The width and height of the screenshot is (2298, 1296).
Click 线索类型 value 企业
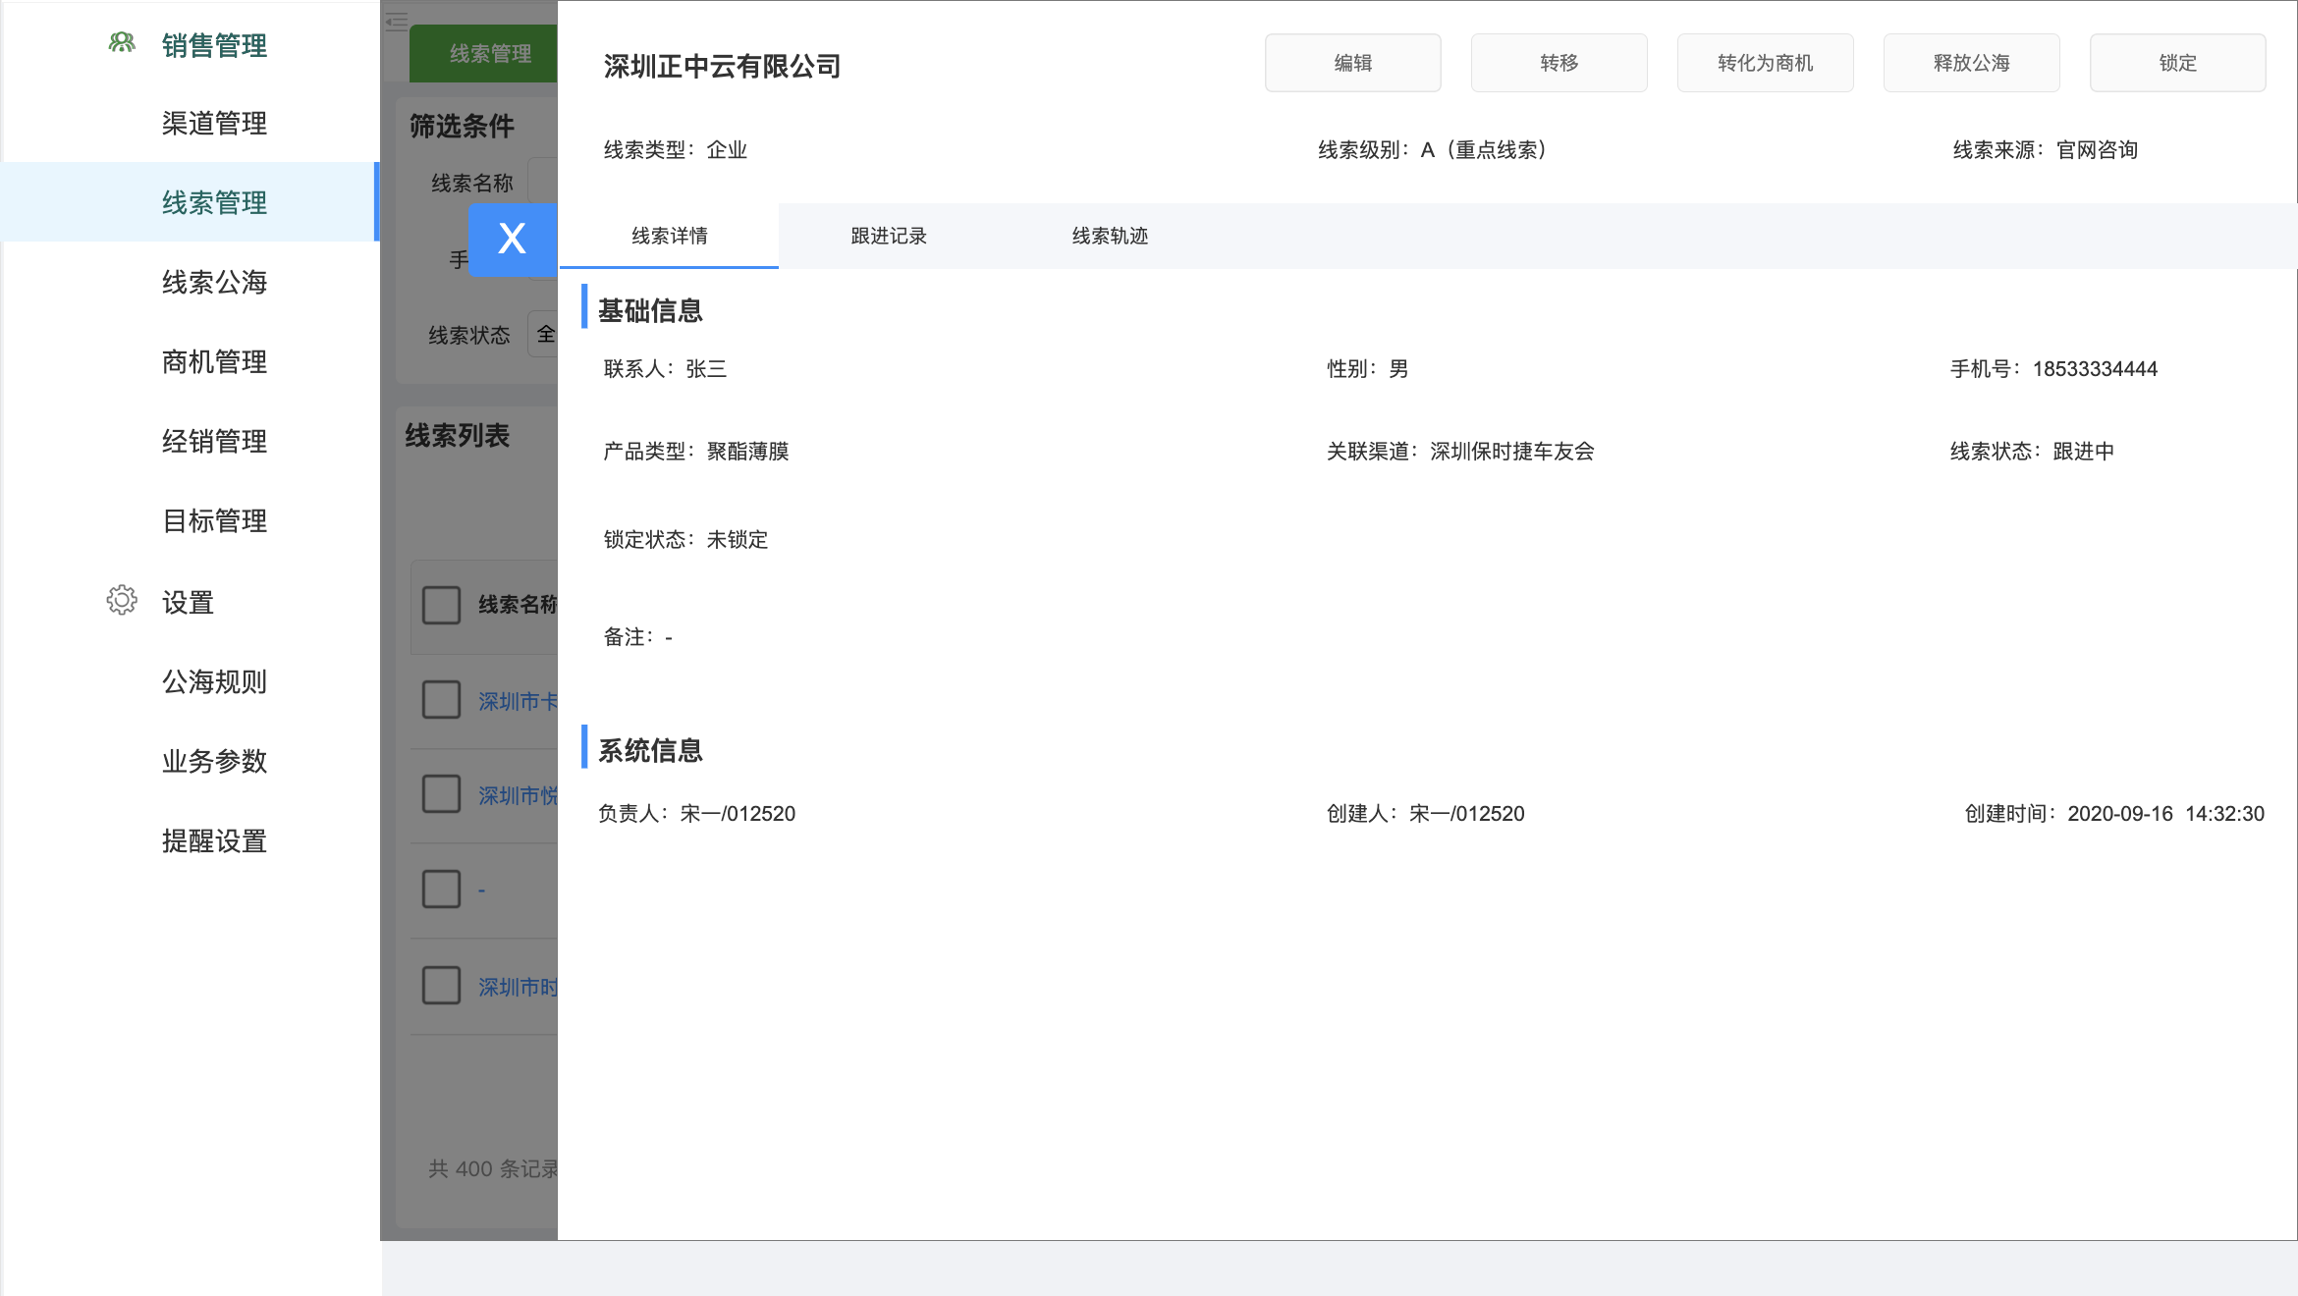point(727,150)
